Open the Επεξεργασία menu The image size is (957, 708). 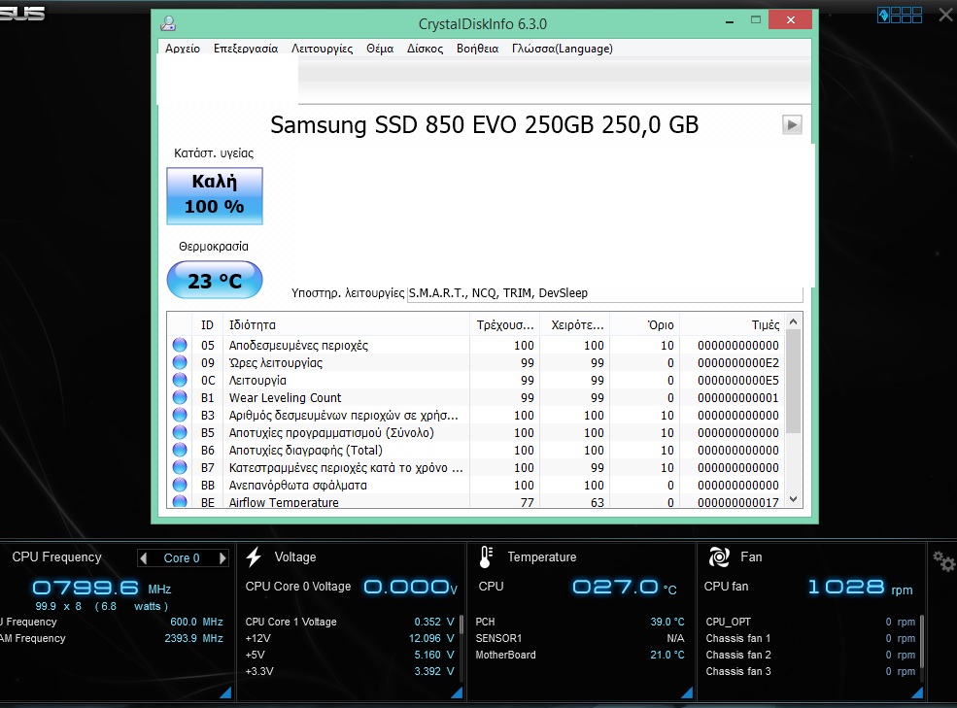[x=246, y=49]
